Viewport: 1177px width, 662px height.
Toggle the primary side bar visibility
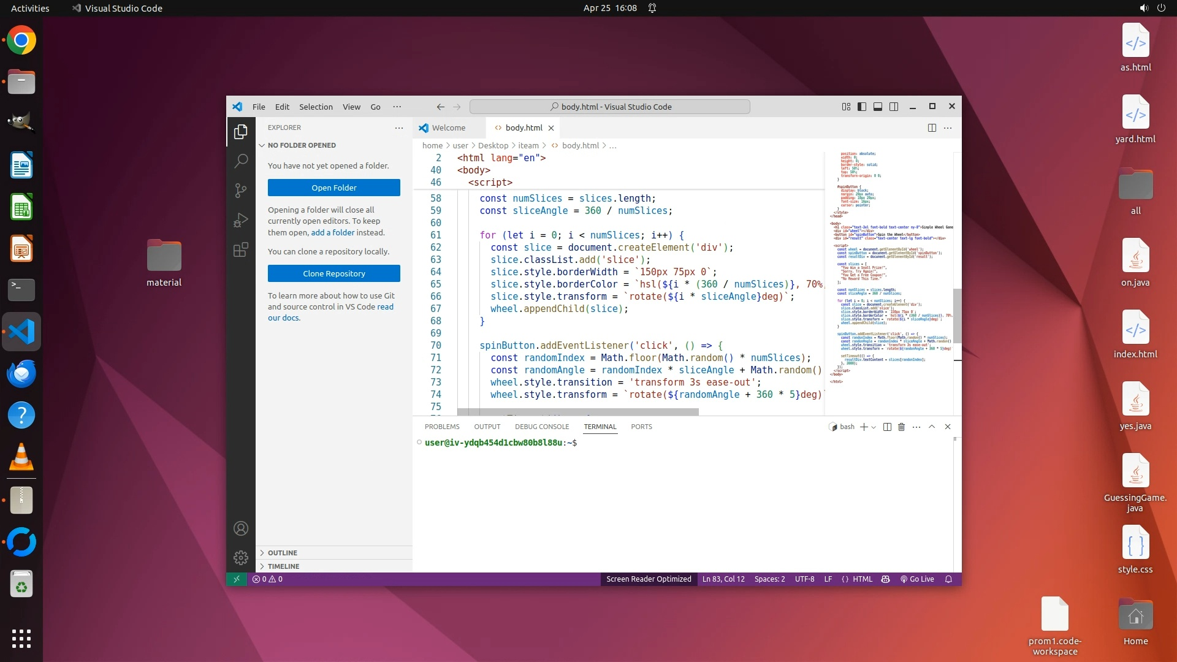coord(862,107)
